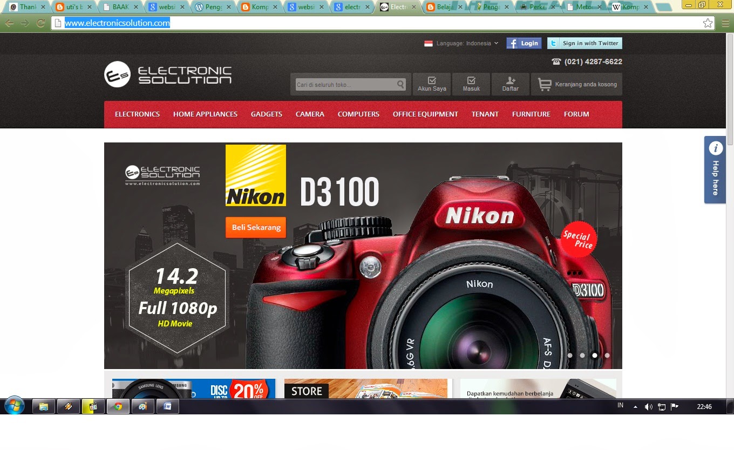Click the orange winamp-style taskbar icon

[x=69, y=406]
